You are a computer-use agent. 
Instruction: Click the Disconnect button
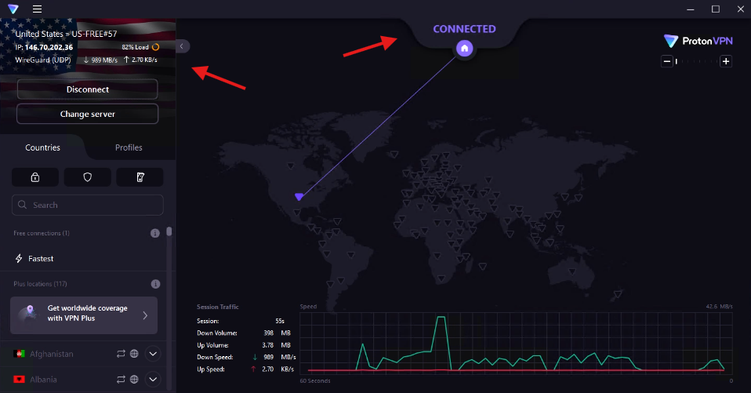[x=87, y=89]
